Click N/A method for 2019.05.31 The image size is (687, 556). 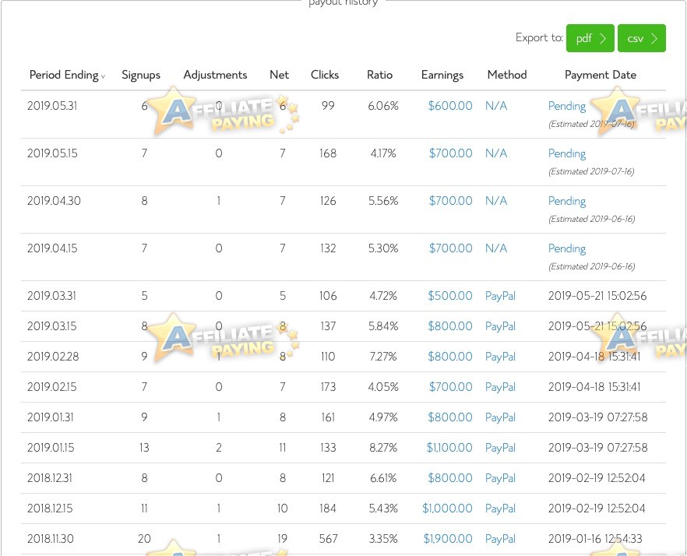(x=496, y=106)
